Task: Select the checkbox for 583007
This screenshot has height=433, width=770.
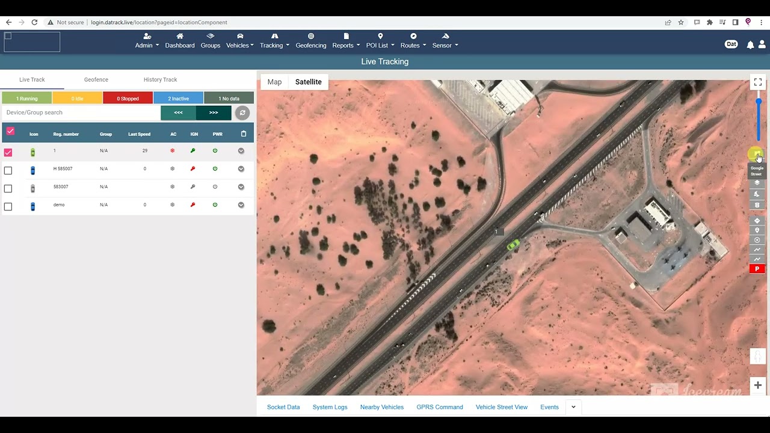Action: 8,189
